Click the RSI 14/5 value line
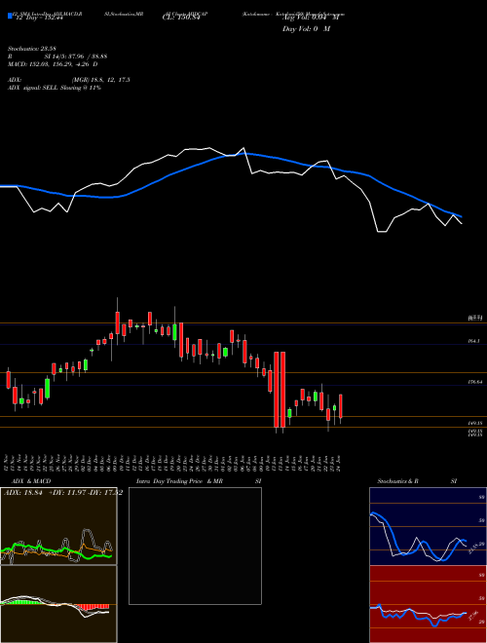Screen dimensions: 487x643 (57, 57)
